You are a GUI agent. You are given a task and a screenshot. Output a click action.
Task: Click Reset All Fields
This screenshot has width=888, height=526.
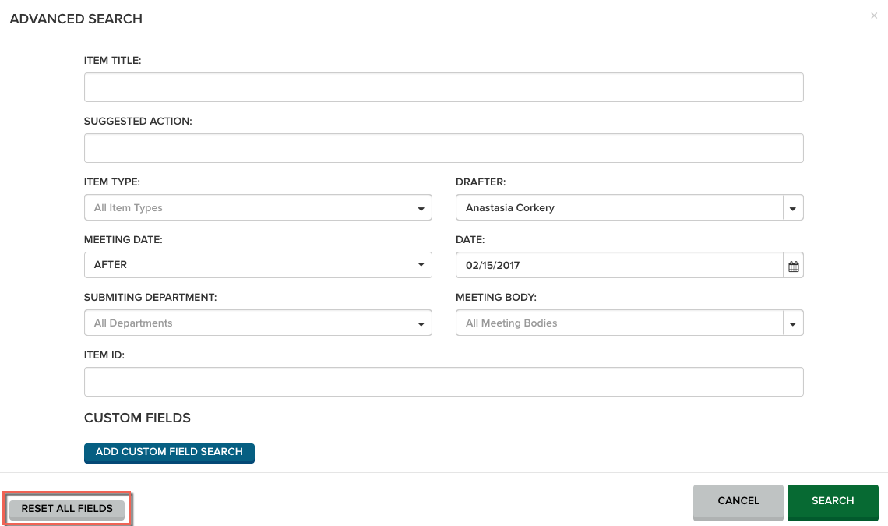67,509
